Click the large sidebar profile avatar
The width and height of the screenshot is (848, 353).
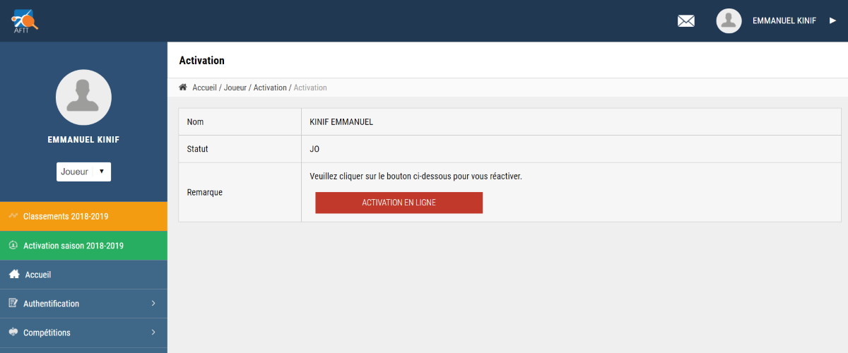[83, 97]
